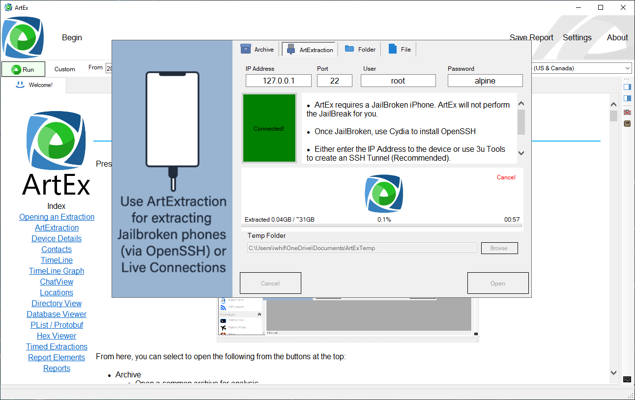Click the smiley Welcome tab icon
This screenshot has width=635, height=400.
(20, 85)
